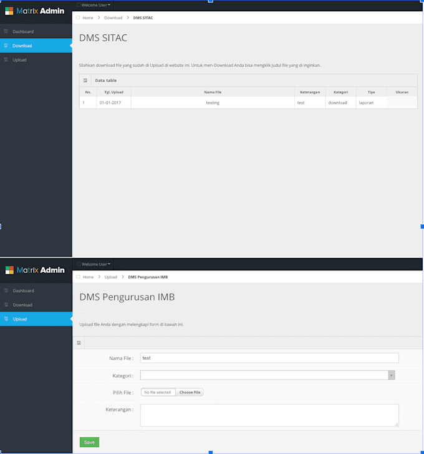The height and width of the screenshot is (454, 424).
Task: Click the Matrix Admin logo in the bottom panel
Action: pos(35,270)
